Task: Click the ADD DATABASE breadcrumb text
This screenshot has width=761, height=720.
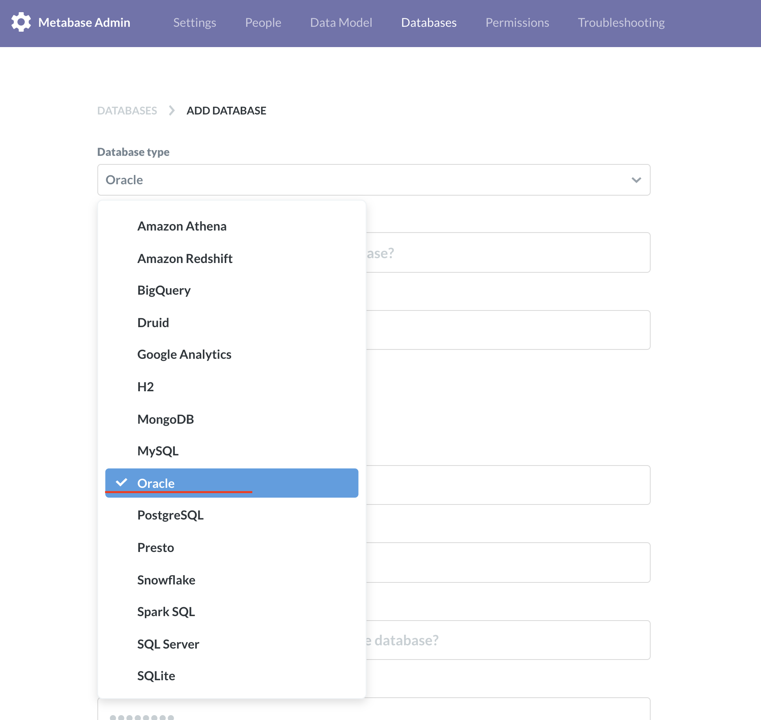Action: 226,110
